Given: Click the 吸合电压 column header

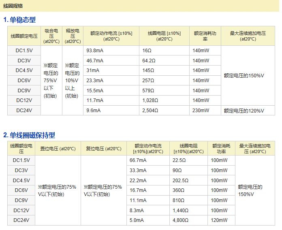Looking at the screenshot, I should click(x=51, y=36).
